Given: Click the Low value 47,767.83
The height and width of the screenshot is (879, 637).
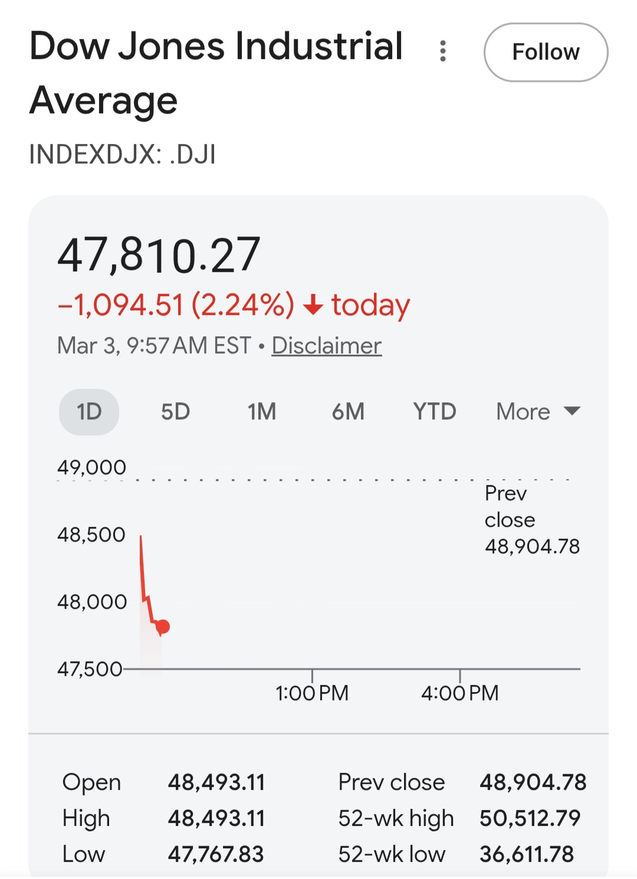Looking at the screenshot, I should pyautogui.click(x=216, y=854).
